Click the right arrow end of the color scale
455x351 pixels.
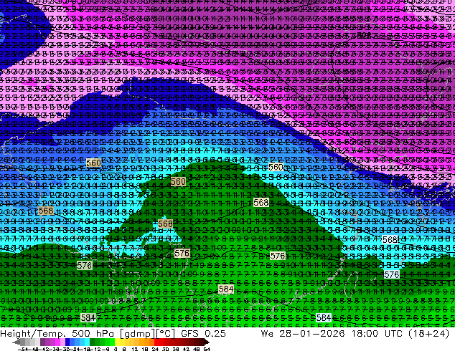pyautogui.click(x=206, y=342)
